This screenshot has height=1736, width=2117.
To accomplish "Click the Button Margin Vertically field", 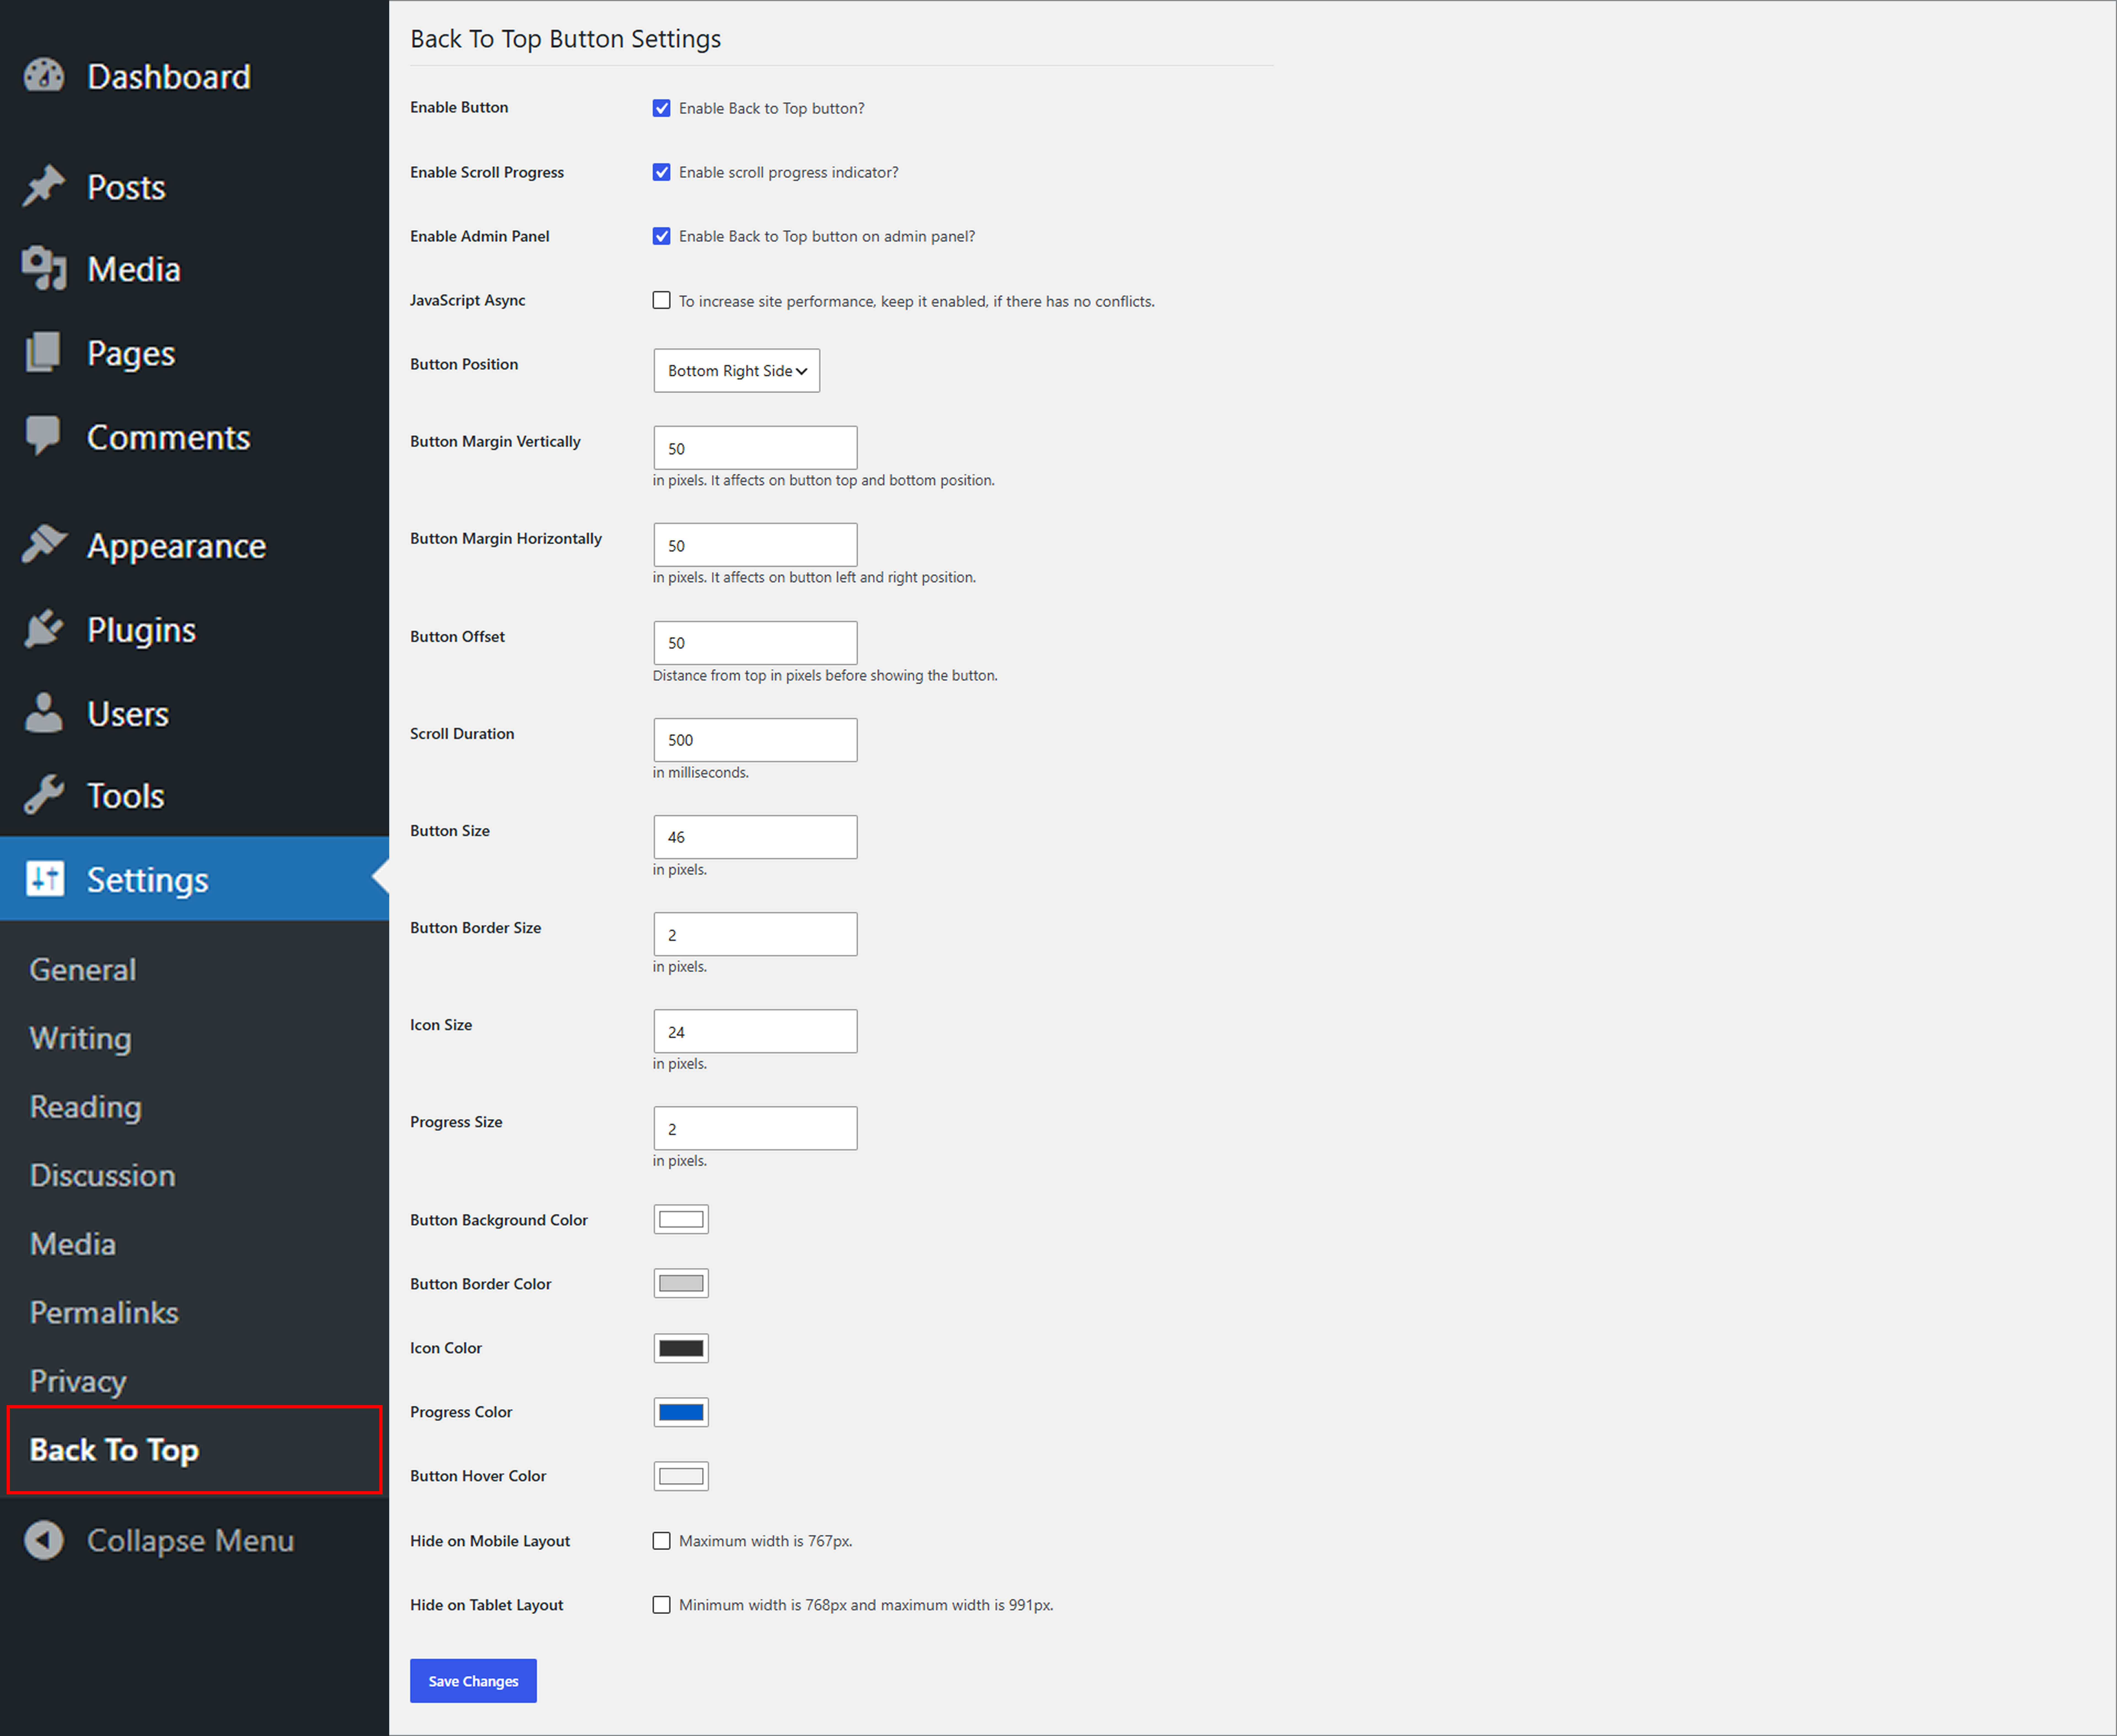I will pos(756,448).
